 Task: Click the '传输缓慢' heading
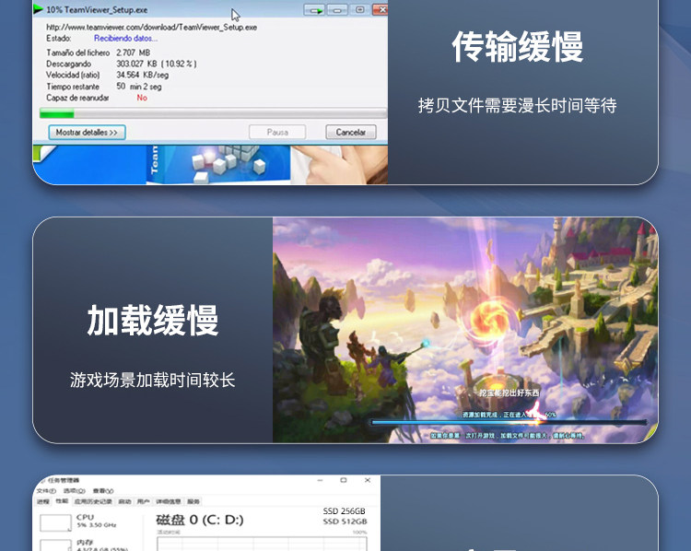pos(518,47)
